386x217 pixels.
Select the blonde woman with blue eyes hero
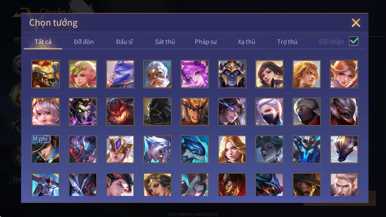(x=232, y=149)
